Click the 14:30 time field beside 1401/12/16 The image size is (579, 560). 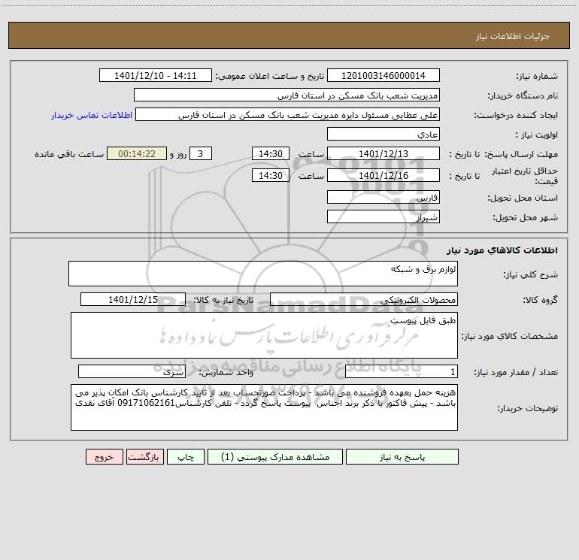270,175
